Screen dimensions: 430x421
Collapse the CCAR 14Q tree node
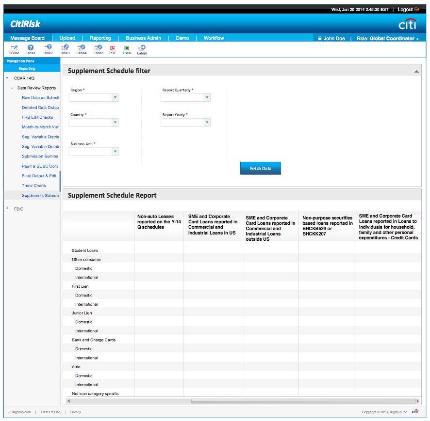click(7, 78)
